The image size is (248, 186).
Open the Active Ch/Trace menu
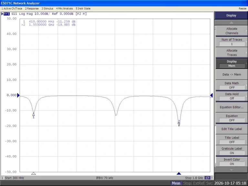tap(12, 8)
